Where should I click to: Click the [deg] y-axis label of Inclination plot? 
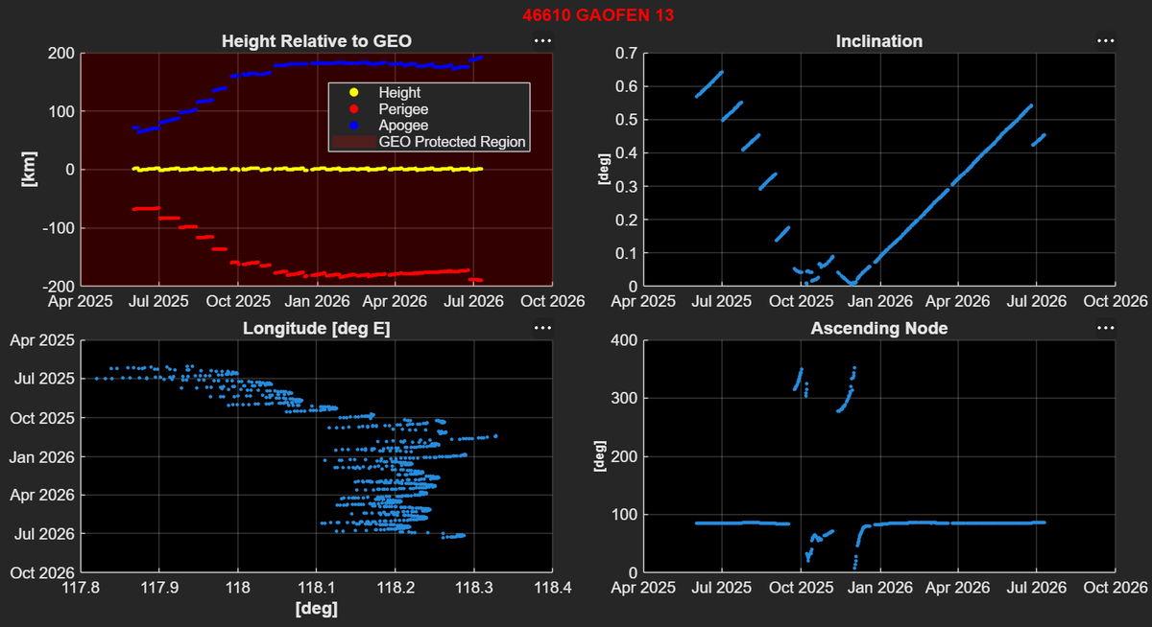pos(605,170)
